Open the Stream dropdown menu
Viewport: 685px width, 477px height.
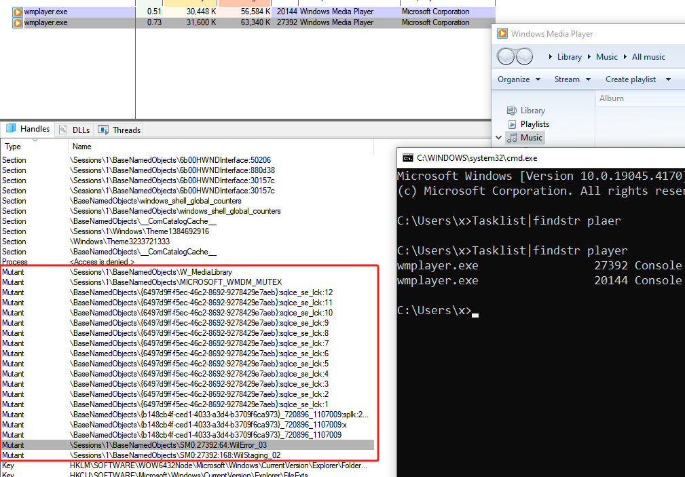coord(572,79)
